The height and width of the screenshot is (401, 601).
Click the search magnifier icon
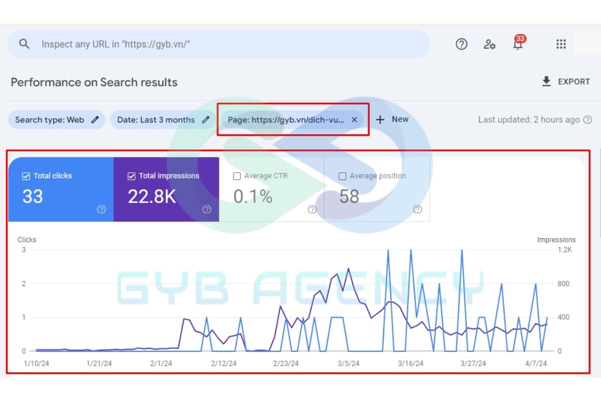[x=24, y=44]
